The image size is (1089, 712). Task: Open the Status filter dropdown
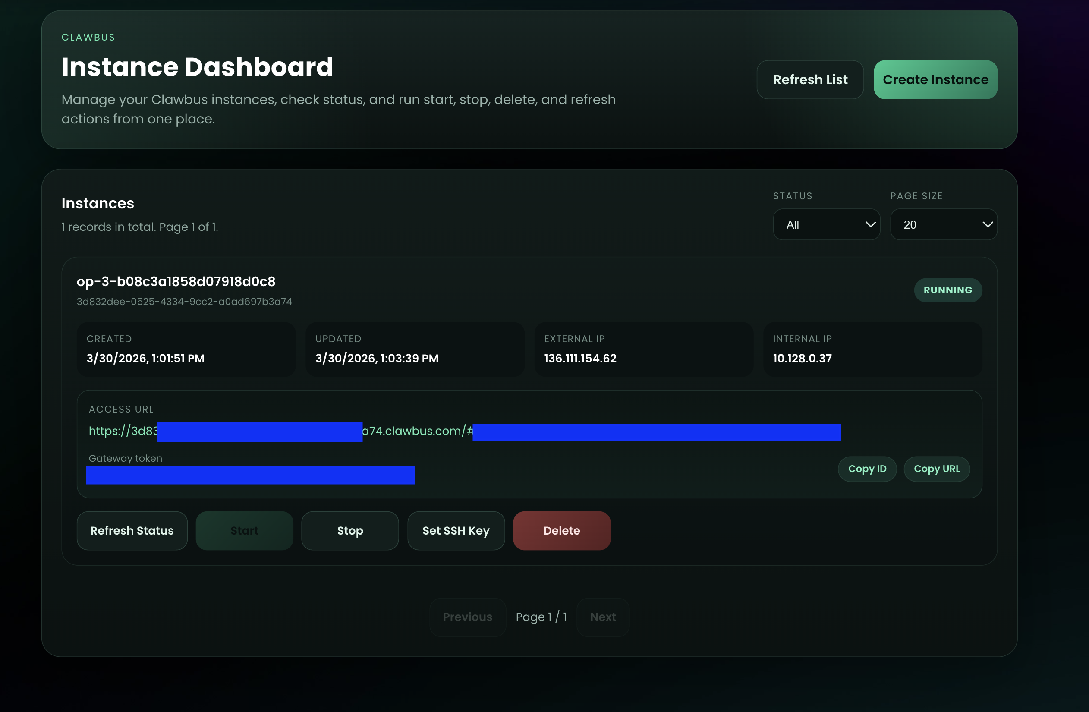[826, 224]
